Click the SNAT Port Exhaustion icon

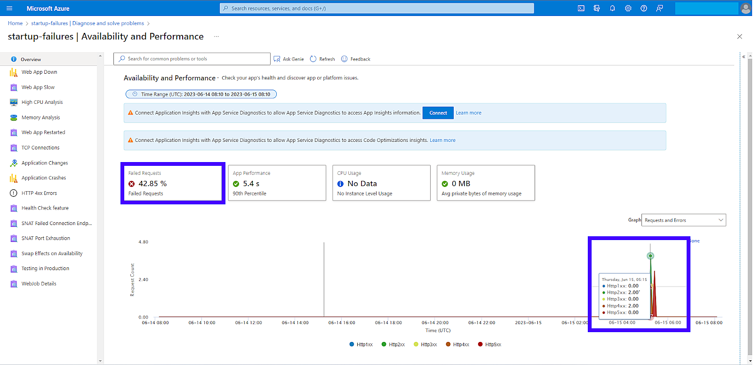click(x=14, y=239)
